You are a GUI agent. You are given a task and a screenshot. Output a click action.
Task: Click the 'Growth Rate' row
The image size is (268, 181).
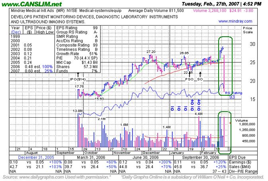click(77, 54)
